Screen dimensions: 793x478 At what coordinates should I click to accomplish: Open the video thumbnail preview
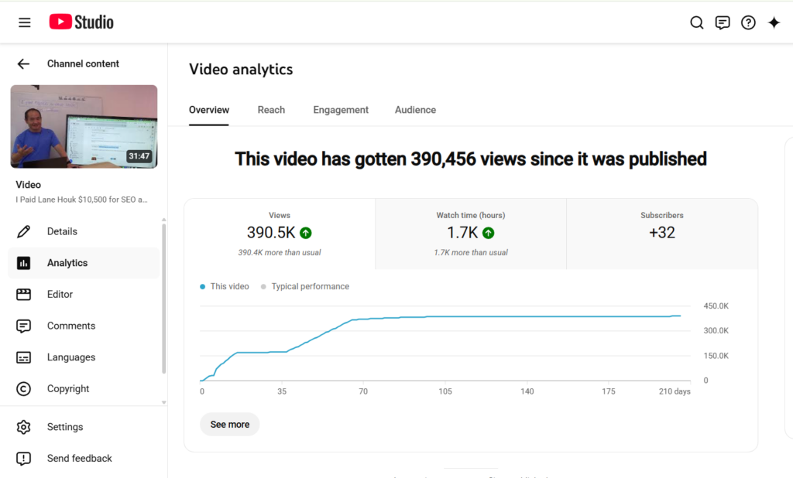point(84,126)
